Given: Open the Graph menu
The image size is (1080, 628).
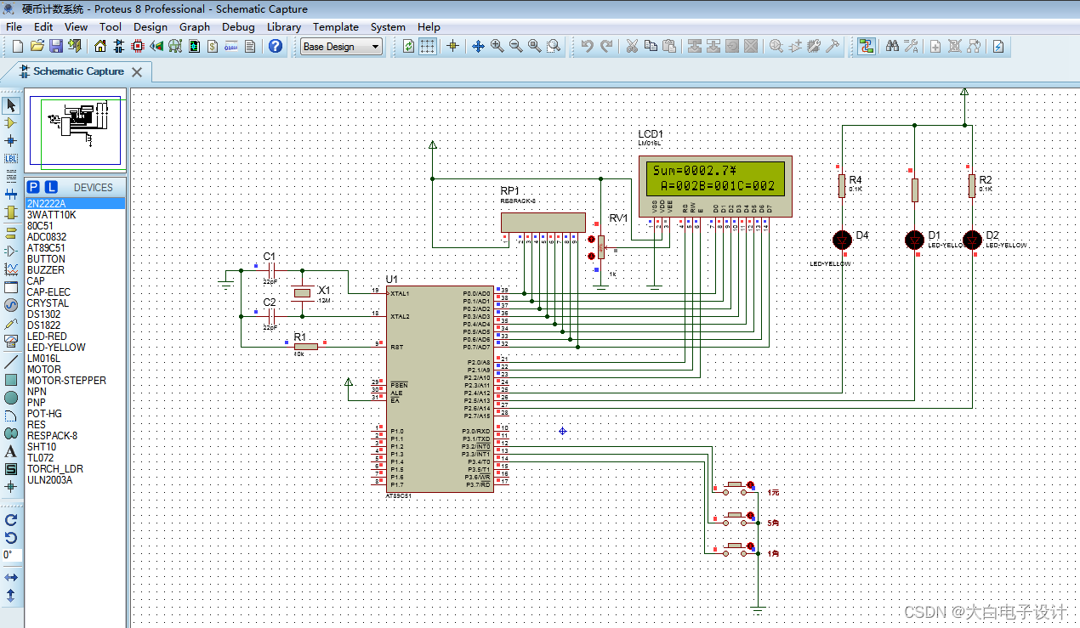Looking at the screenshot, I should (195, 26).
